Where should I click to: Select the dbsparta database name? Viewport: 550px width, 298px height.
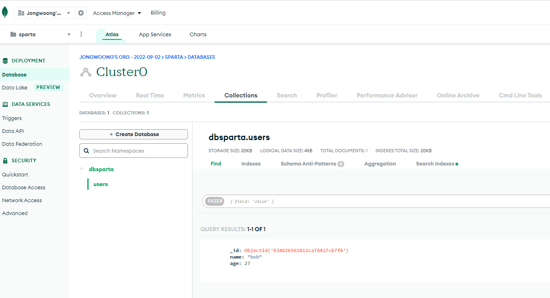tap(101, 170)
